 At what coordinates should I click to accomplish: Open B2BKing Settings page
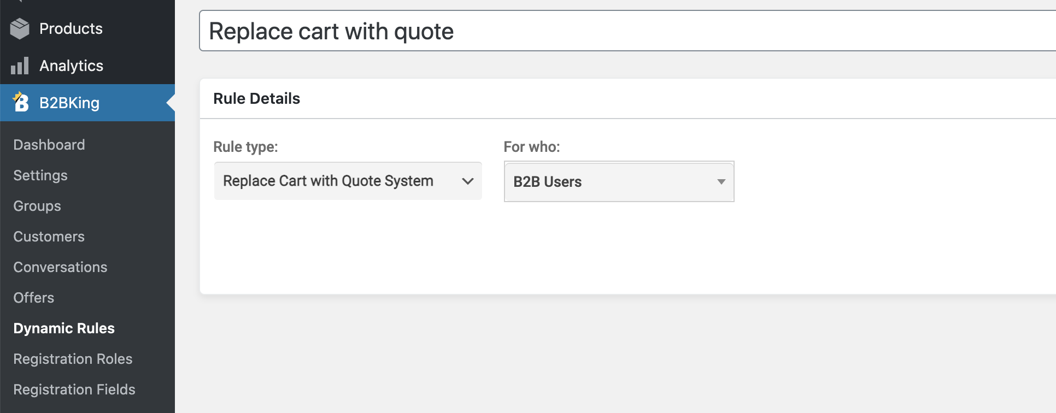click(40, 175)
